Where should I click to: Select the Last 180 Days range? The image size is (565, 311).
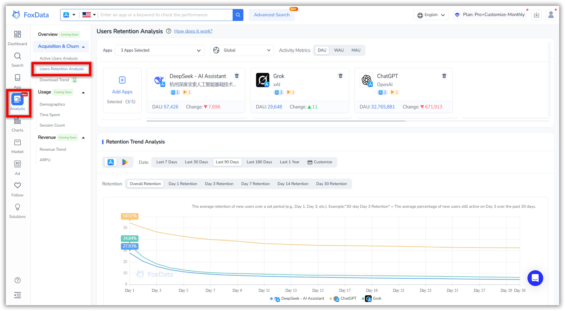point(259,162)
